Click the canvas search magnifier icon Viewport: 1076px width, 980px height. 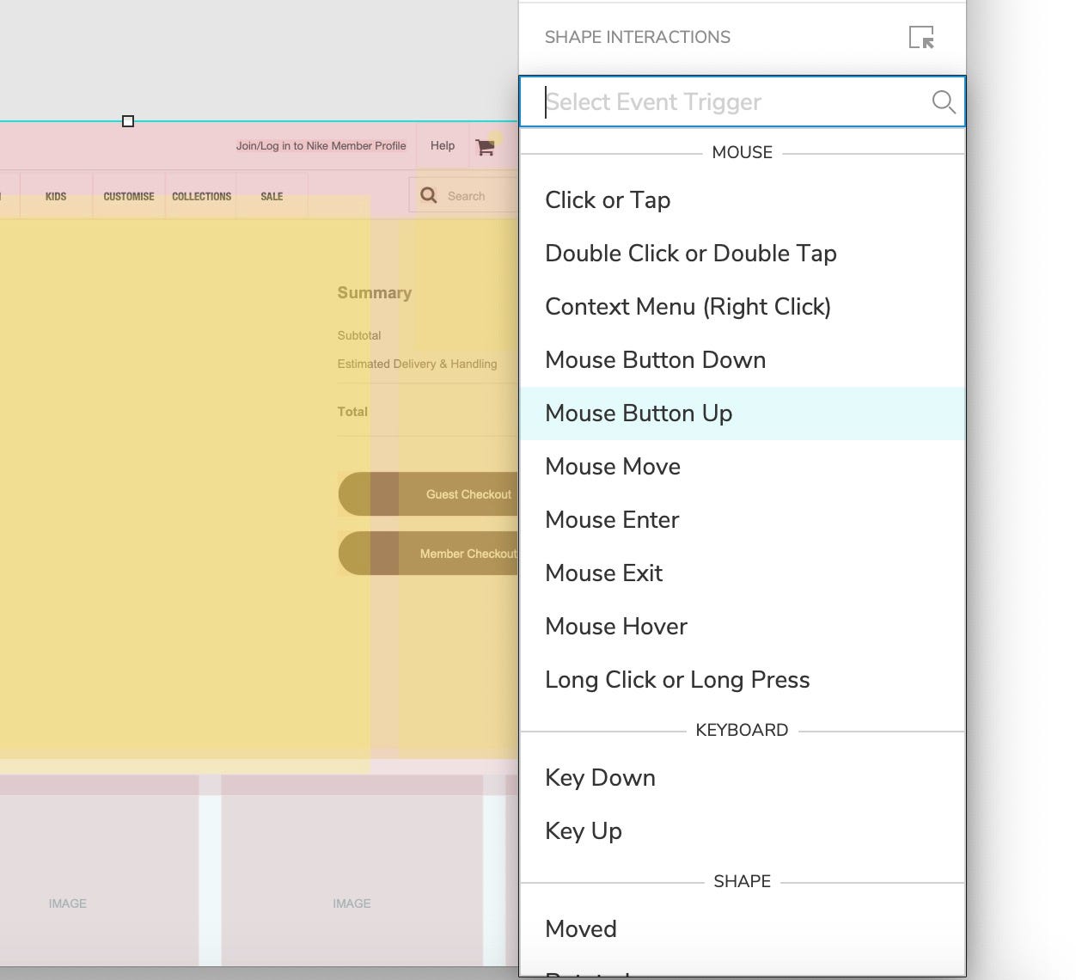tap(428, 195)
